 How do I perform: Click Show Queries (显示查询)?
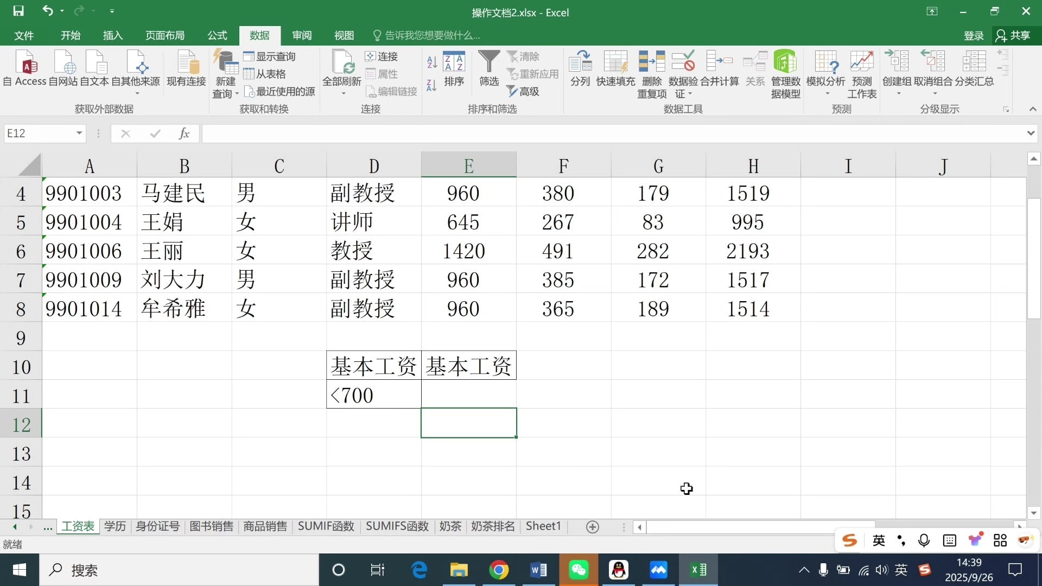pyautogui.click(x=269, y=56)
